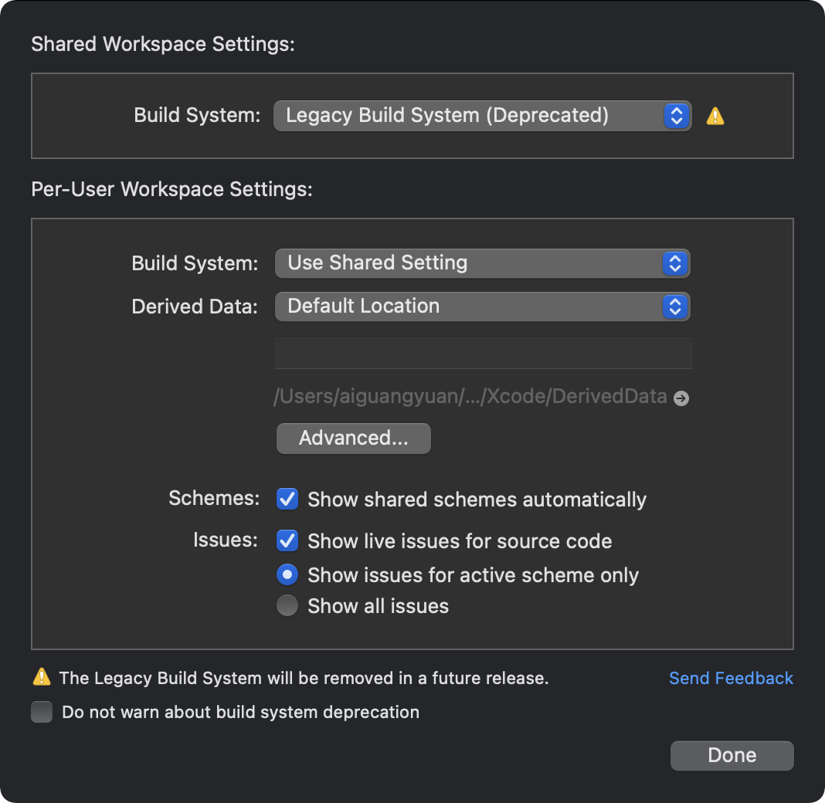Open the per-user Build System dropdown

(x=482, y=263)
